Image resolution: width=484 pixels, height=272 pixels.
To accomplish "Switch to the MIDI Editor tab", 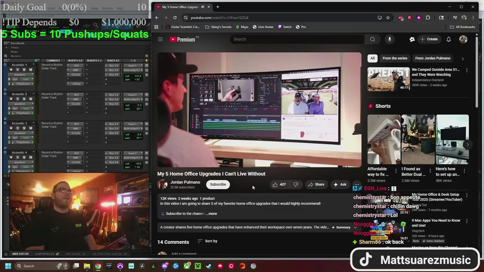I will pyautogui.click(x=20, y=254).
